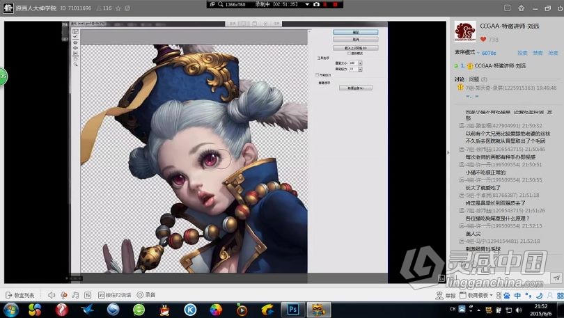Open the audio mixer settings icon
564x318 pixels.
click(x=88, y=295)
